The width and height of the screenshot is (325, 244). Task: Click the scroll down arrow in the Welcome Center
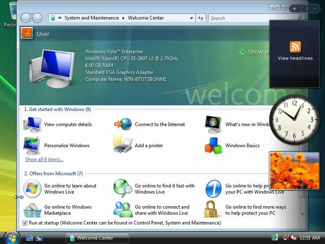pyautogui.click(x=302, y=214)
